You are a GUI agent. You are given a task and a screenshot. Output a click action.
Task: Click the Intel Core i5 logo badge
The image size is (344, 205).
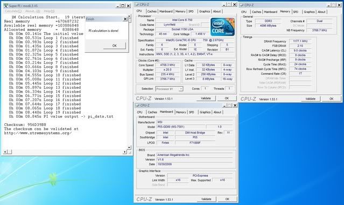click(x=222, y=27)
